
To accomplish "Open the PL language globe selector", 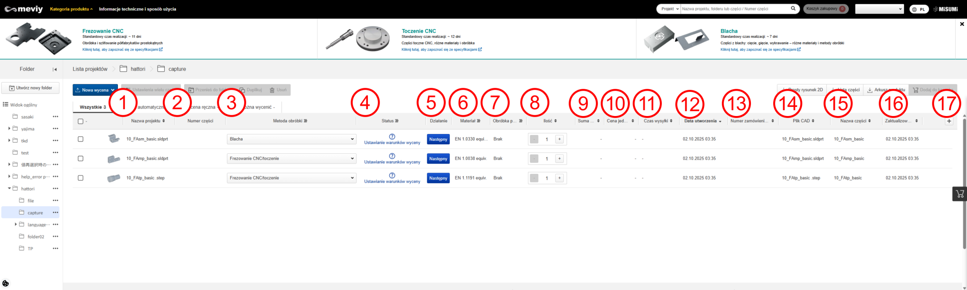I will (919, 9).
